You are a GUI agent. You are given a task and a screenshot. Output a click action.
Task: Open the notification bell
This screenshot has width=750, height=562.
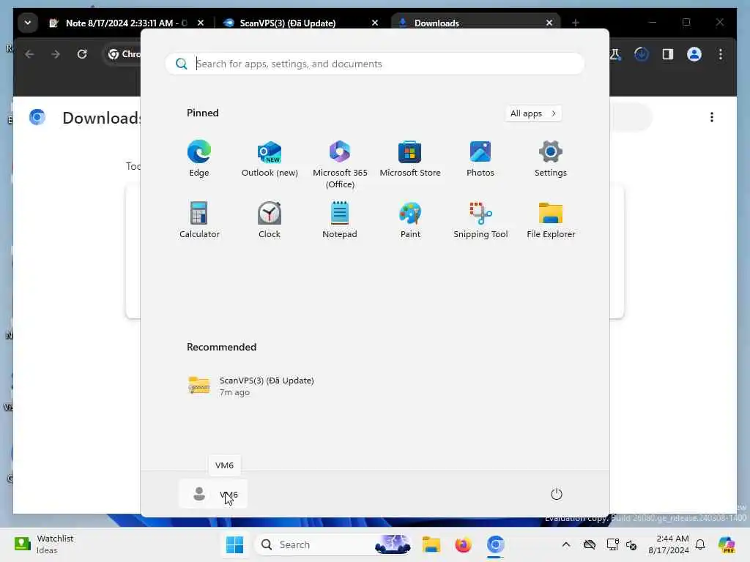700,544
